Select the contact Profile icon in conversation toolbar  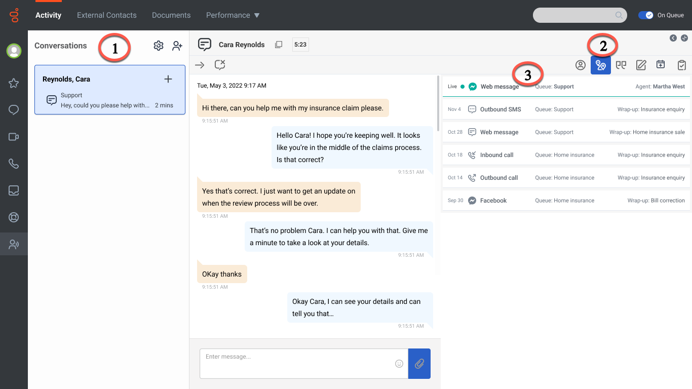tap(581, 65)
